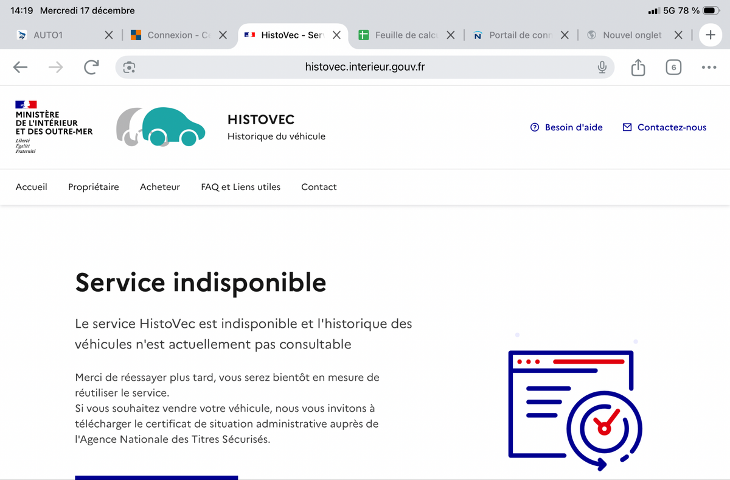Viewport: 730px width, 480px height.
Task: Switch to the Feuille de calcul tab
Action: tap(405, 35)
